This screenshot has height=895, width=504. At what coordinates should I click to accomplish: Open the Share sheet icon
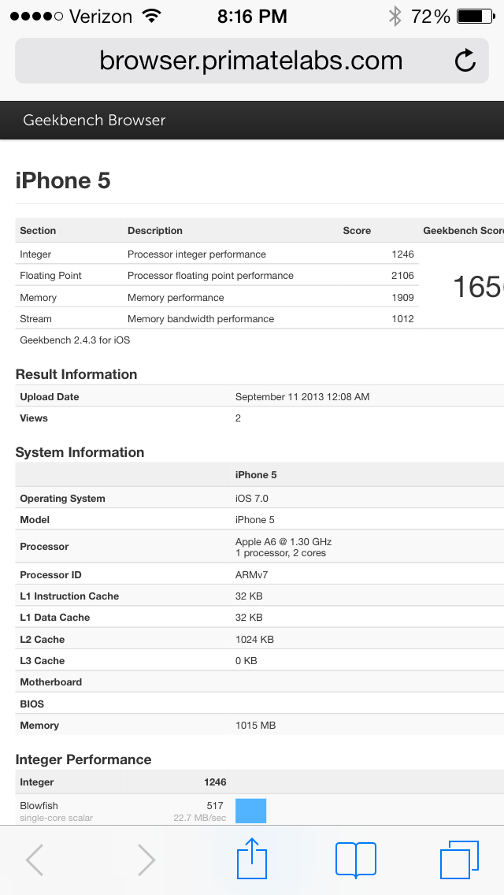pyautogui.click(x=252, y=858)
